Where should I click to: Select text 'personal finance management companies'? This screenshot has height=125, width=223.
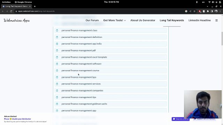[x=82, y=91]
